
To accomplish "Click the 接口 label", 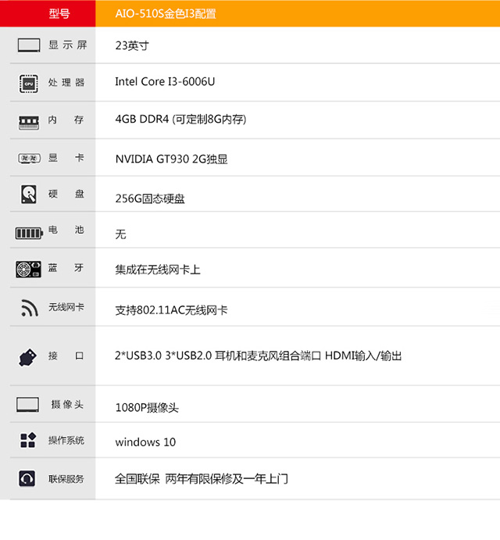I will click(x=66, y=356).
